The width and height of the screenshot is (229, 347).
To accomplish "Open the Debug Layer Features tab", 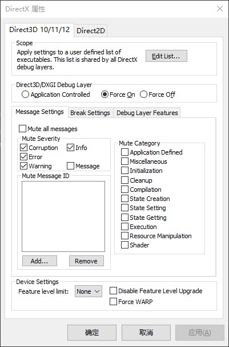I will click(147, 113).
